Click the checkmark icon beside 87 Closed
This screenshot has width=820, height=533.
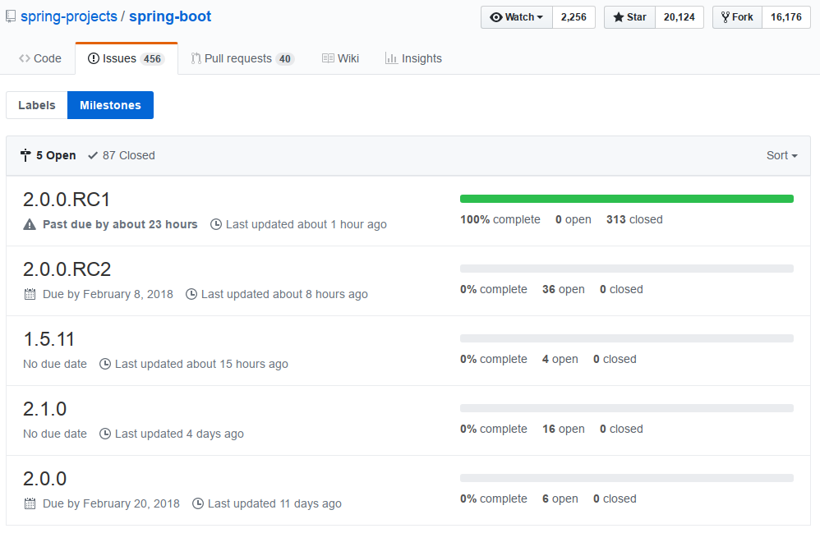click(93, 156)
